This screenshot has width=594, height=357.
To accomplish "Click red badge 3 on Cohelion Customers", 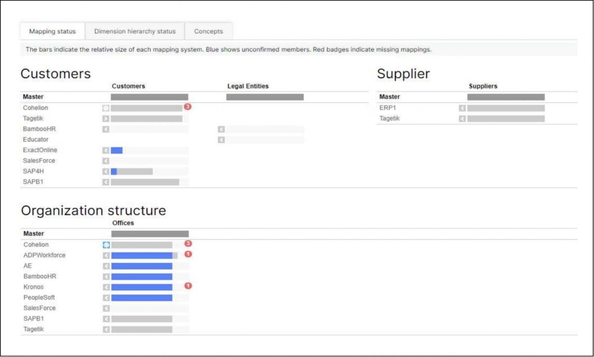I will 188,106.
